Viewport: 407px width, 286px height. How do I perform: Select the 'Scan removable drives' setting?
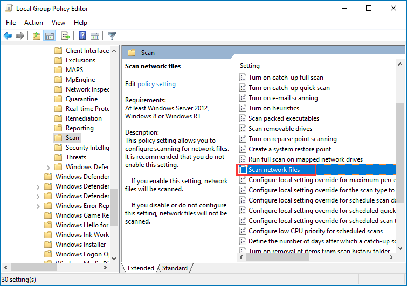coord(280,129)
